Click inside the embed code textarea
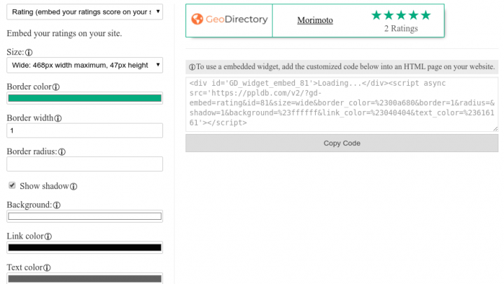 (342, 104)
